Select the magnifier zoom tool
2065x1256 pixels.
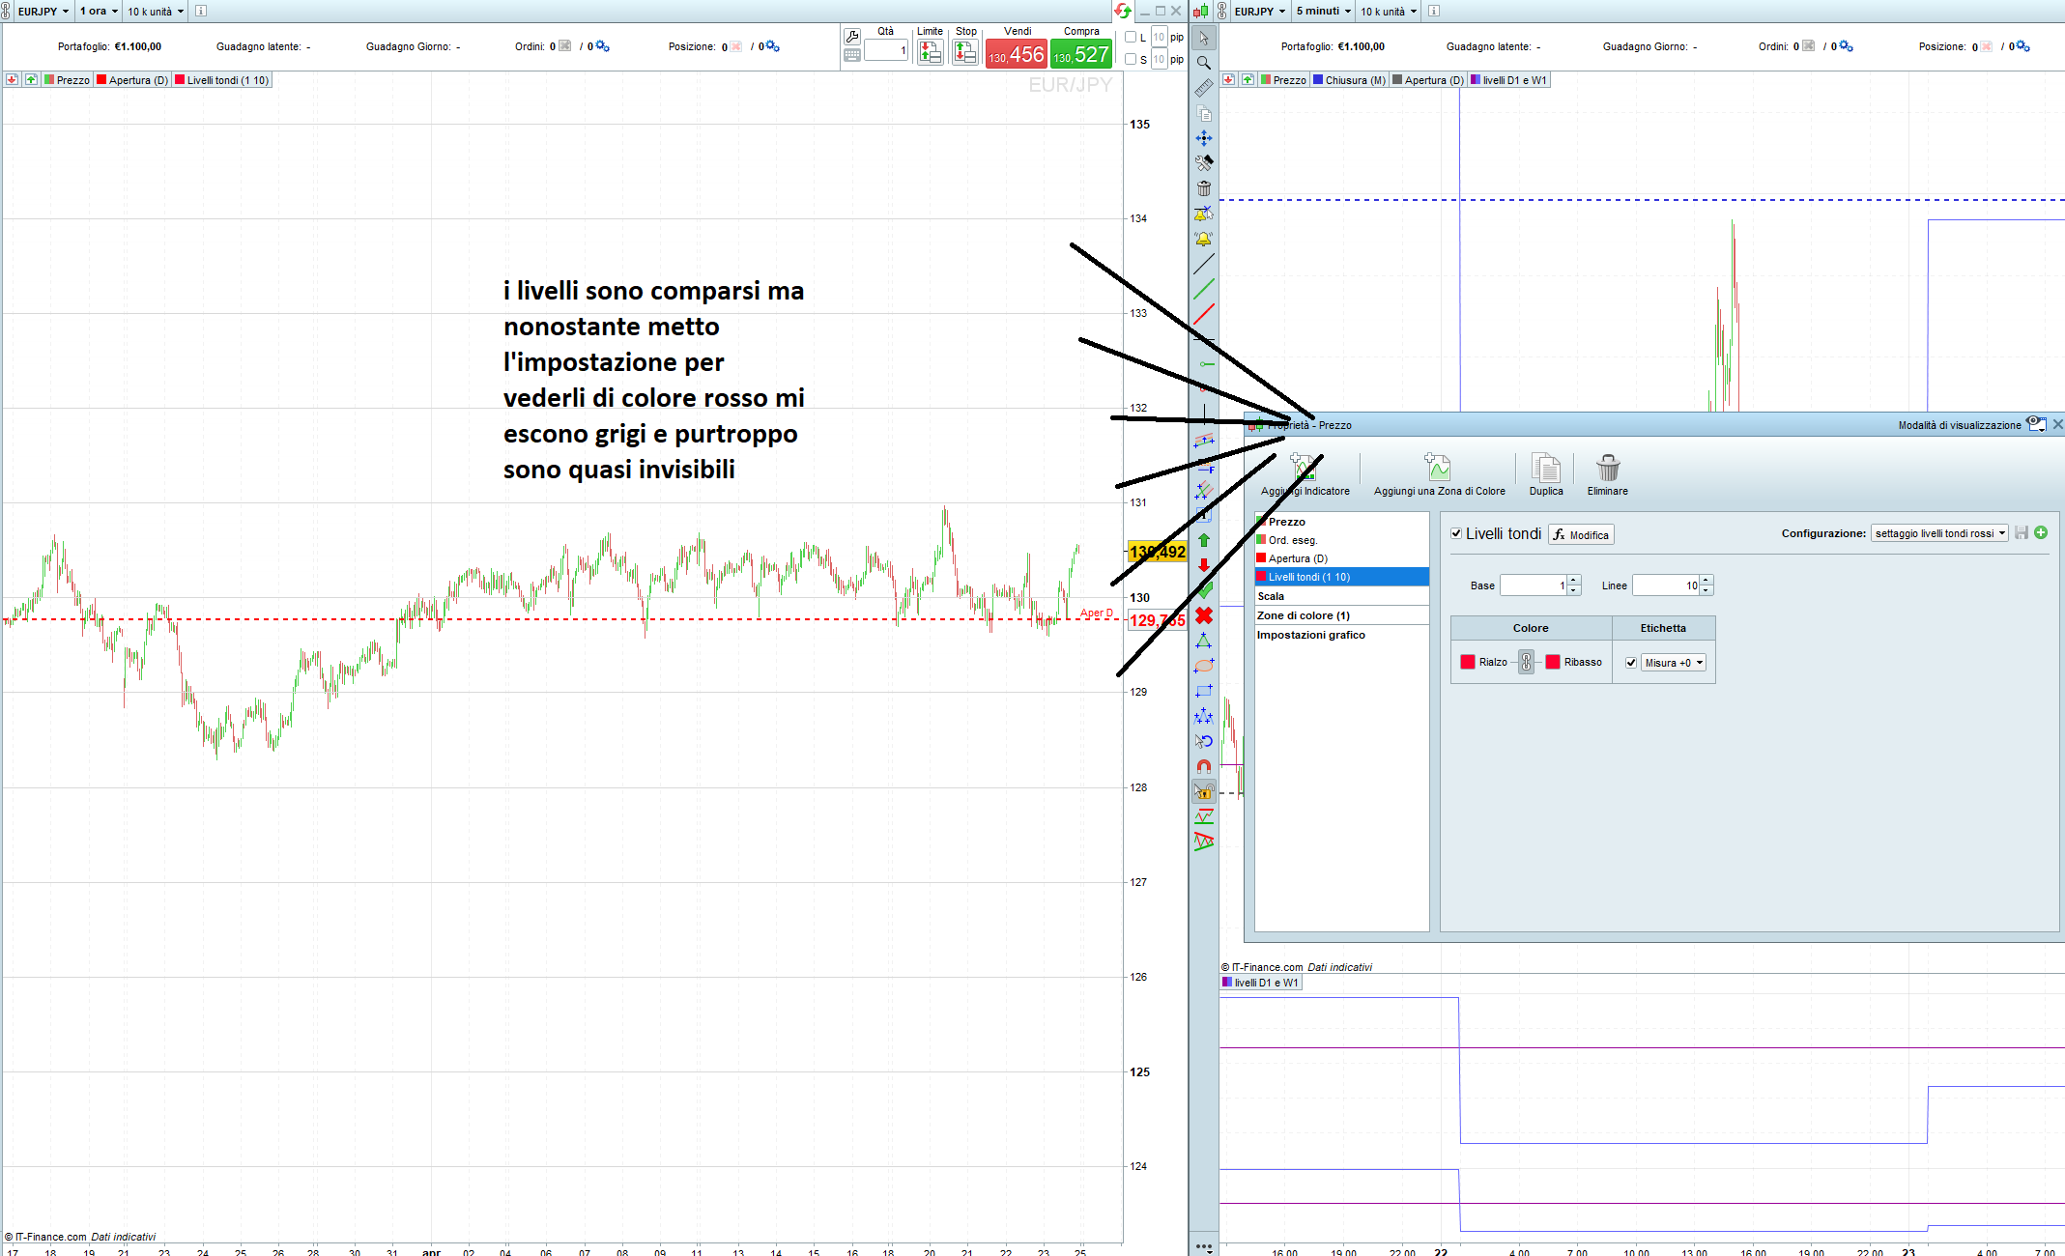tap(1203, 63)
